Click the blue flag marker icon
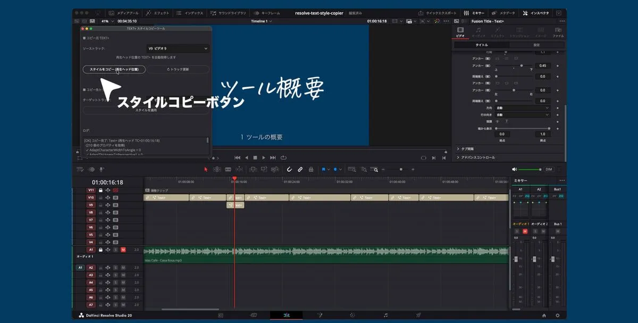The height and width of the screenshot is (323, 638). (323, 169)
